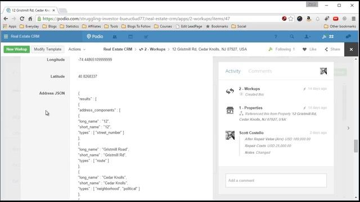Open the Courses bookmarks folder
This screenshot has width=360, height=202.
pyautogui.click(x=163, y=26)
